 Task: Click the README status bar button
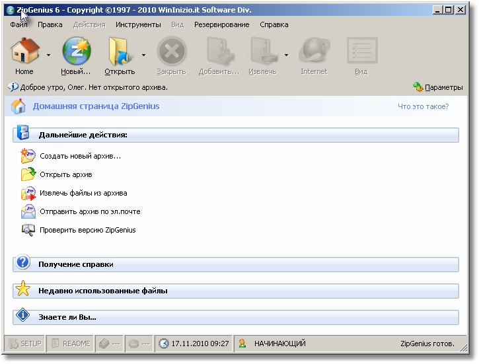point(71,344)
